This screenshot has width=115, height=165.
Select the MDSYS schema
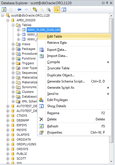pyautogui.click(x=22, y=130)
